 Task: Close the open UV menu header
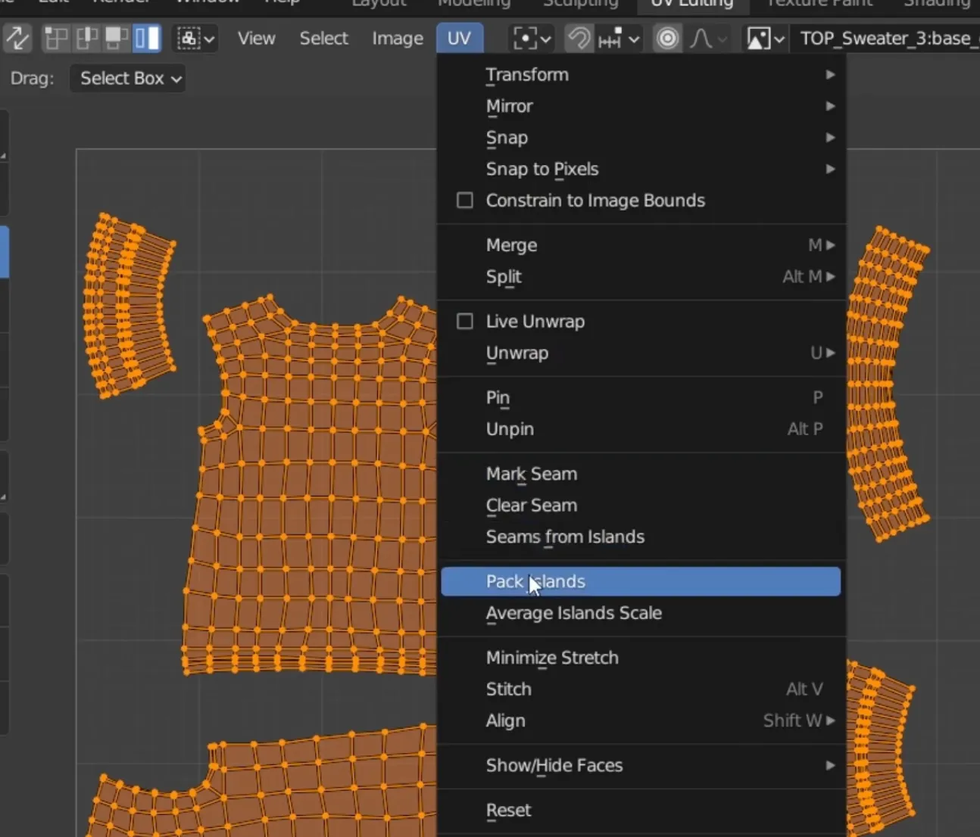click(x=459, y=39)
